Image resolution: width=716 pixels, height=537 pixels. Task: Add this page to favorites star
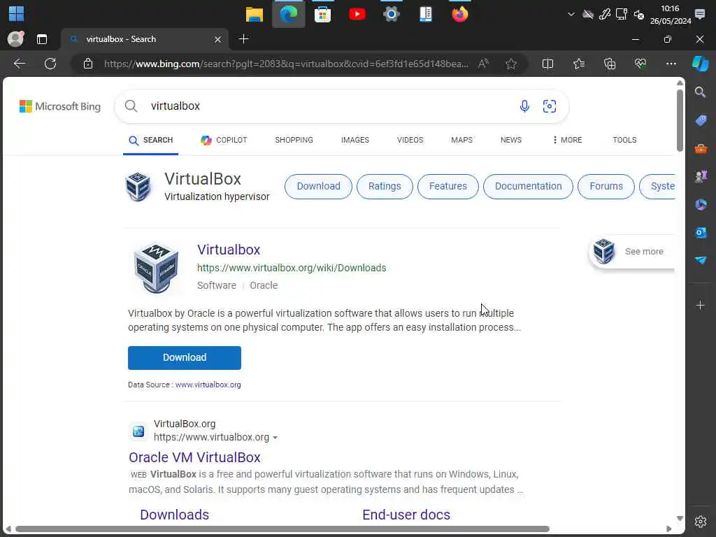511,64
